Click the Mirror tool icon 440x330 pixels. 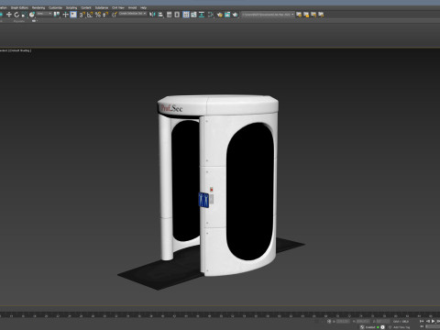[152, 15]
